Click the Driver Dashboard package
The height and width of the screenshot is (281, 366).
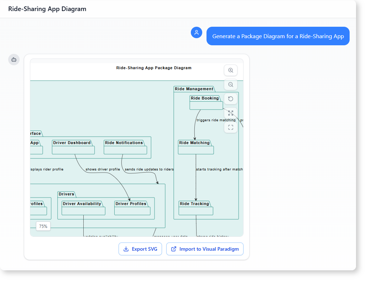tap(73, 147)
